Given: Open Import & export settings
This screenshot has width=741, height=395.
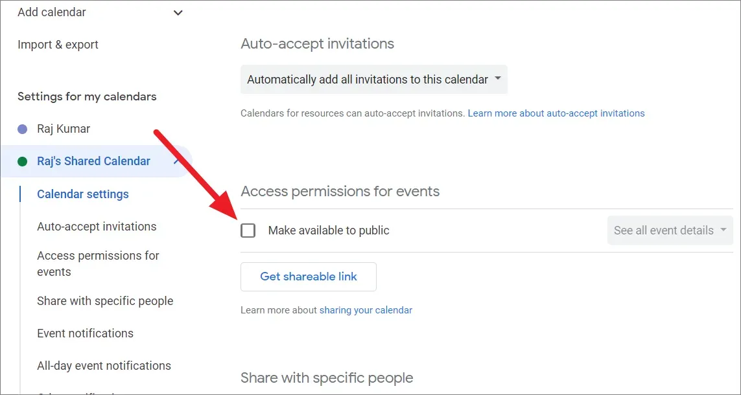Looking at the screenshot, I should pos(58,45).
